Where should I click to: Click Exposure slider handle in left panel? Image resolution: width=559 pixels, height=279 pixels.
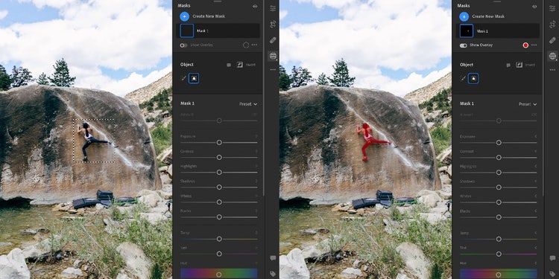[219, 142]
